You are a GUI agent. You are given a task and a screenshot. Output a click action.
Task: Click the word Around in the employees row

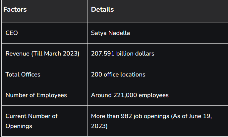point(100,95)
